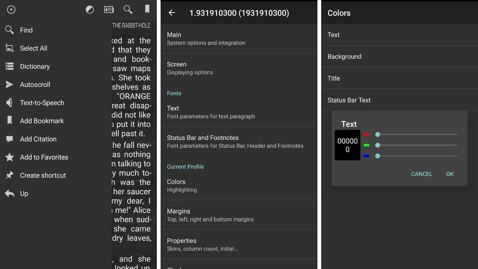Open Main system options settings
Screen dimensions: 478x269
(x=239, y=38)
